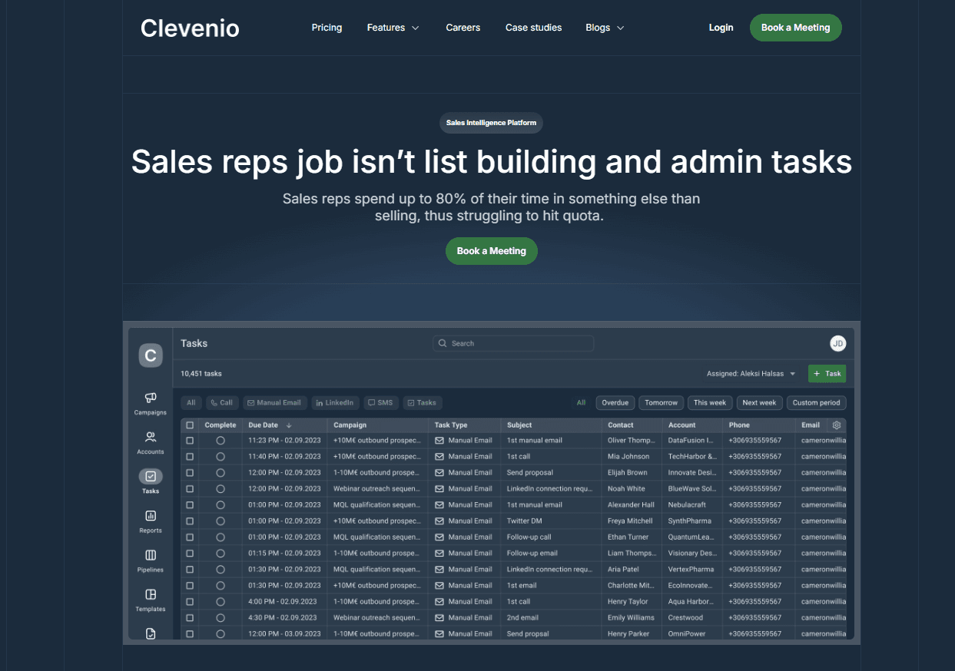This screenshot has width=955, height=671.
Task: Click mail icon in Oliver Thompson row
Action: pos(439,441)
